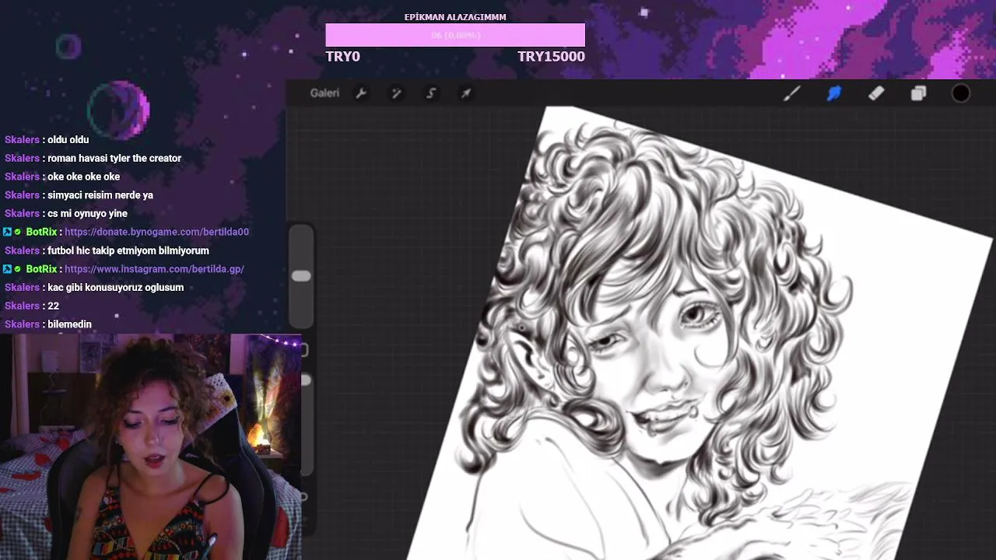996x560 pixels.
Task: Open the Actions wrench menu
Action: [x=361, y=93]
